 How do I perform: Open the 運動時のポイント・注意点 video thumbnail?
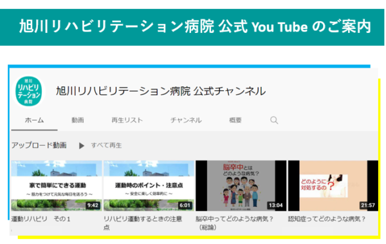click(149, 186)
